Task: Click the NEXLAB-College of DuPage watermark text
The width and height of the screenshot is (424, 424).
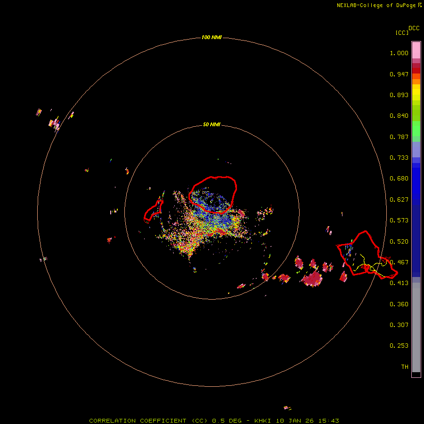Action: (379, 5)
